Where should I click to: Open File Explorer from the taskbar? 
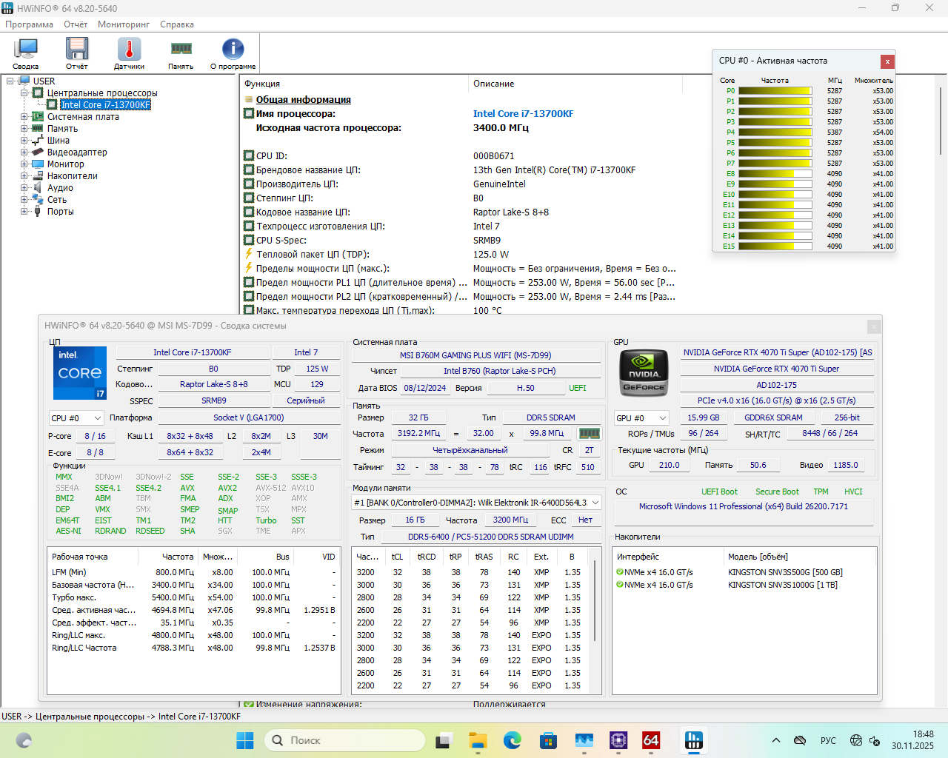478,740
